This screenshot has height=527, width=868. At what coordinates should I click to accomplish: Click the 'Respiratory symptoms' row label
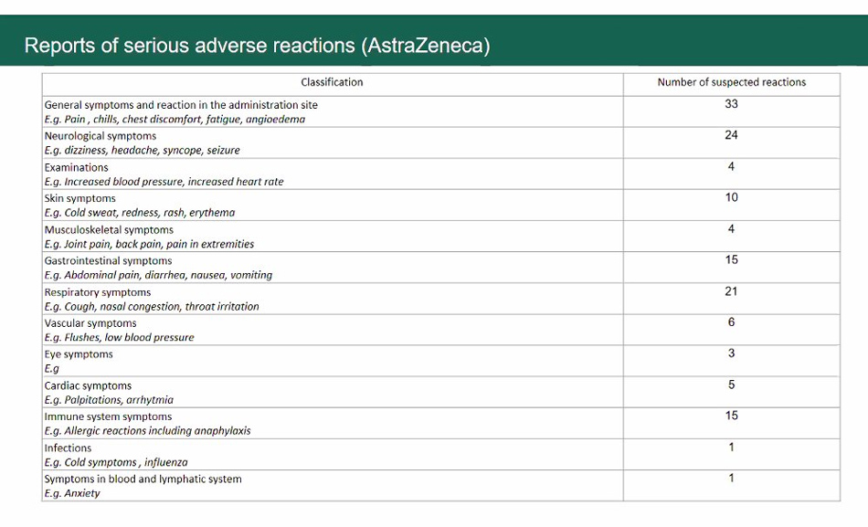(98, 292)
